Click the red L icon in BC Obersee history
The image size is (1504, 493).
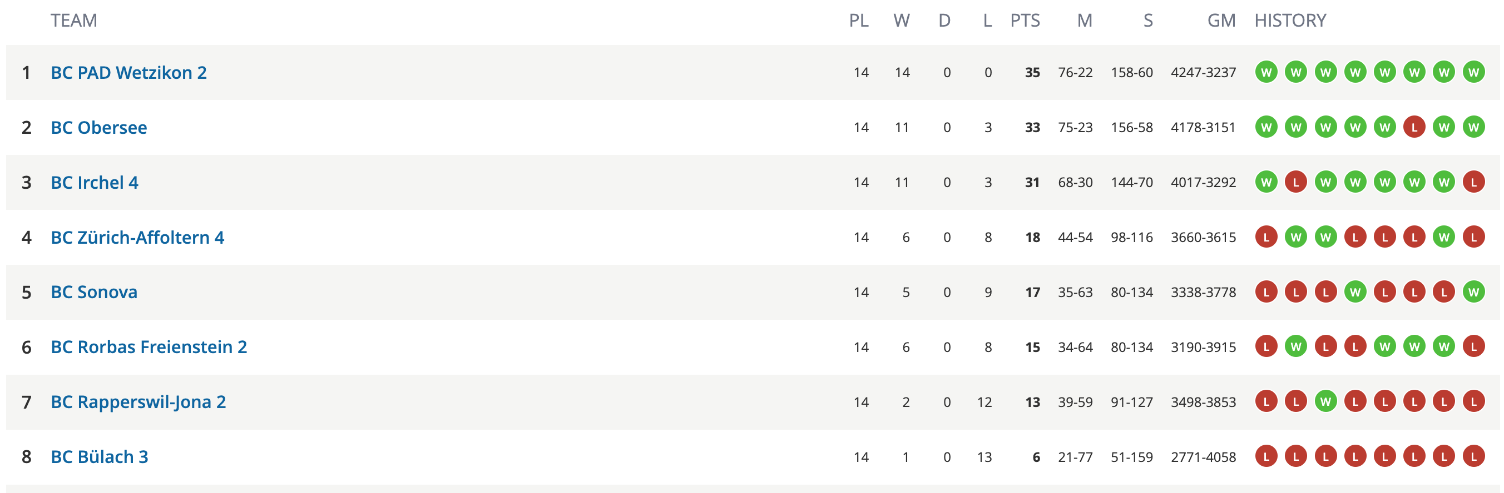[x=1414, y=127]
